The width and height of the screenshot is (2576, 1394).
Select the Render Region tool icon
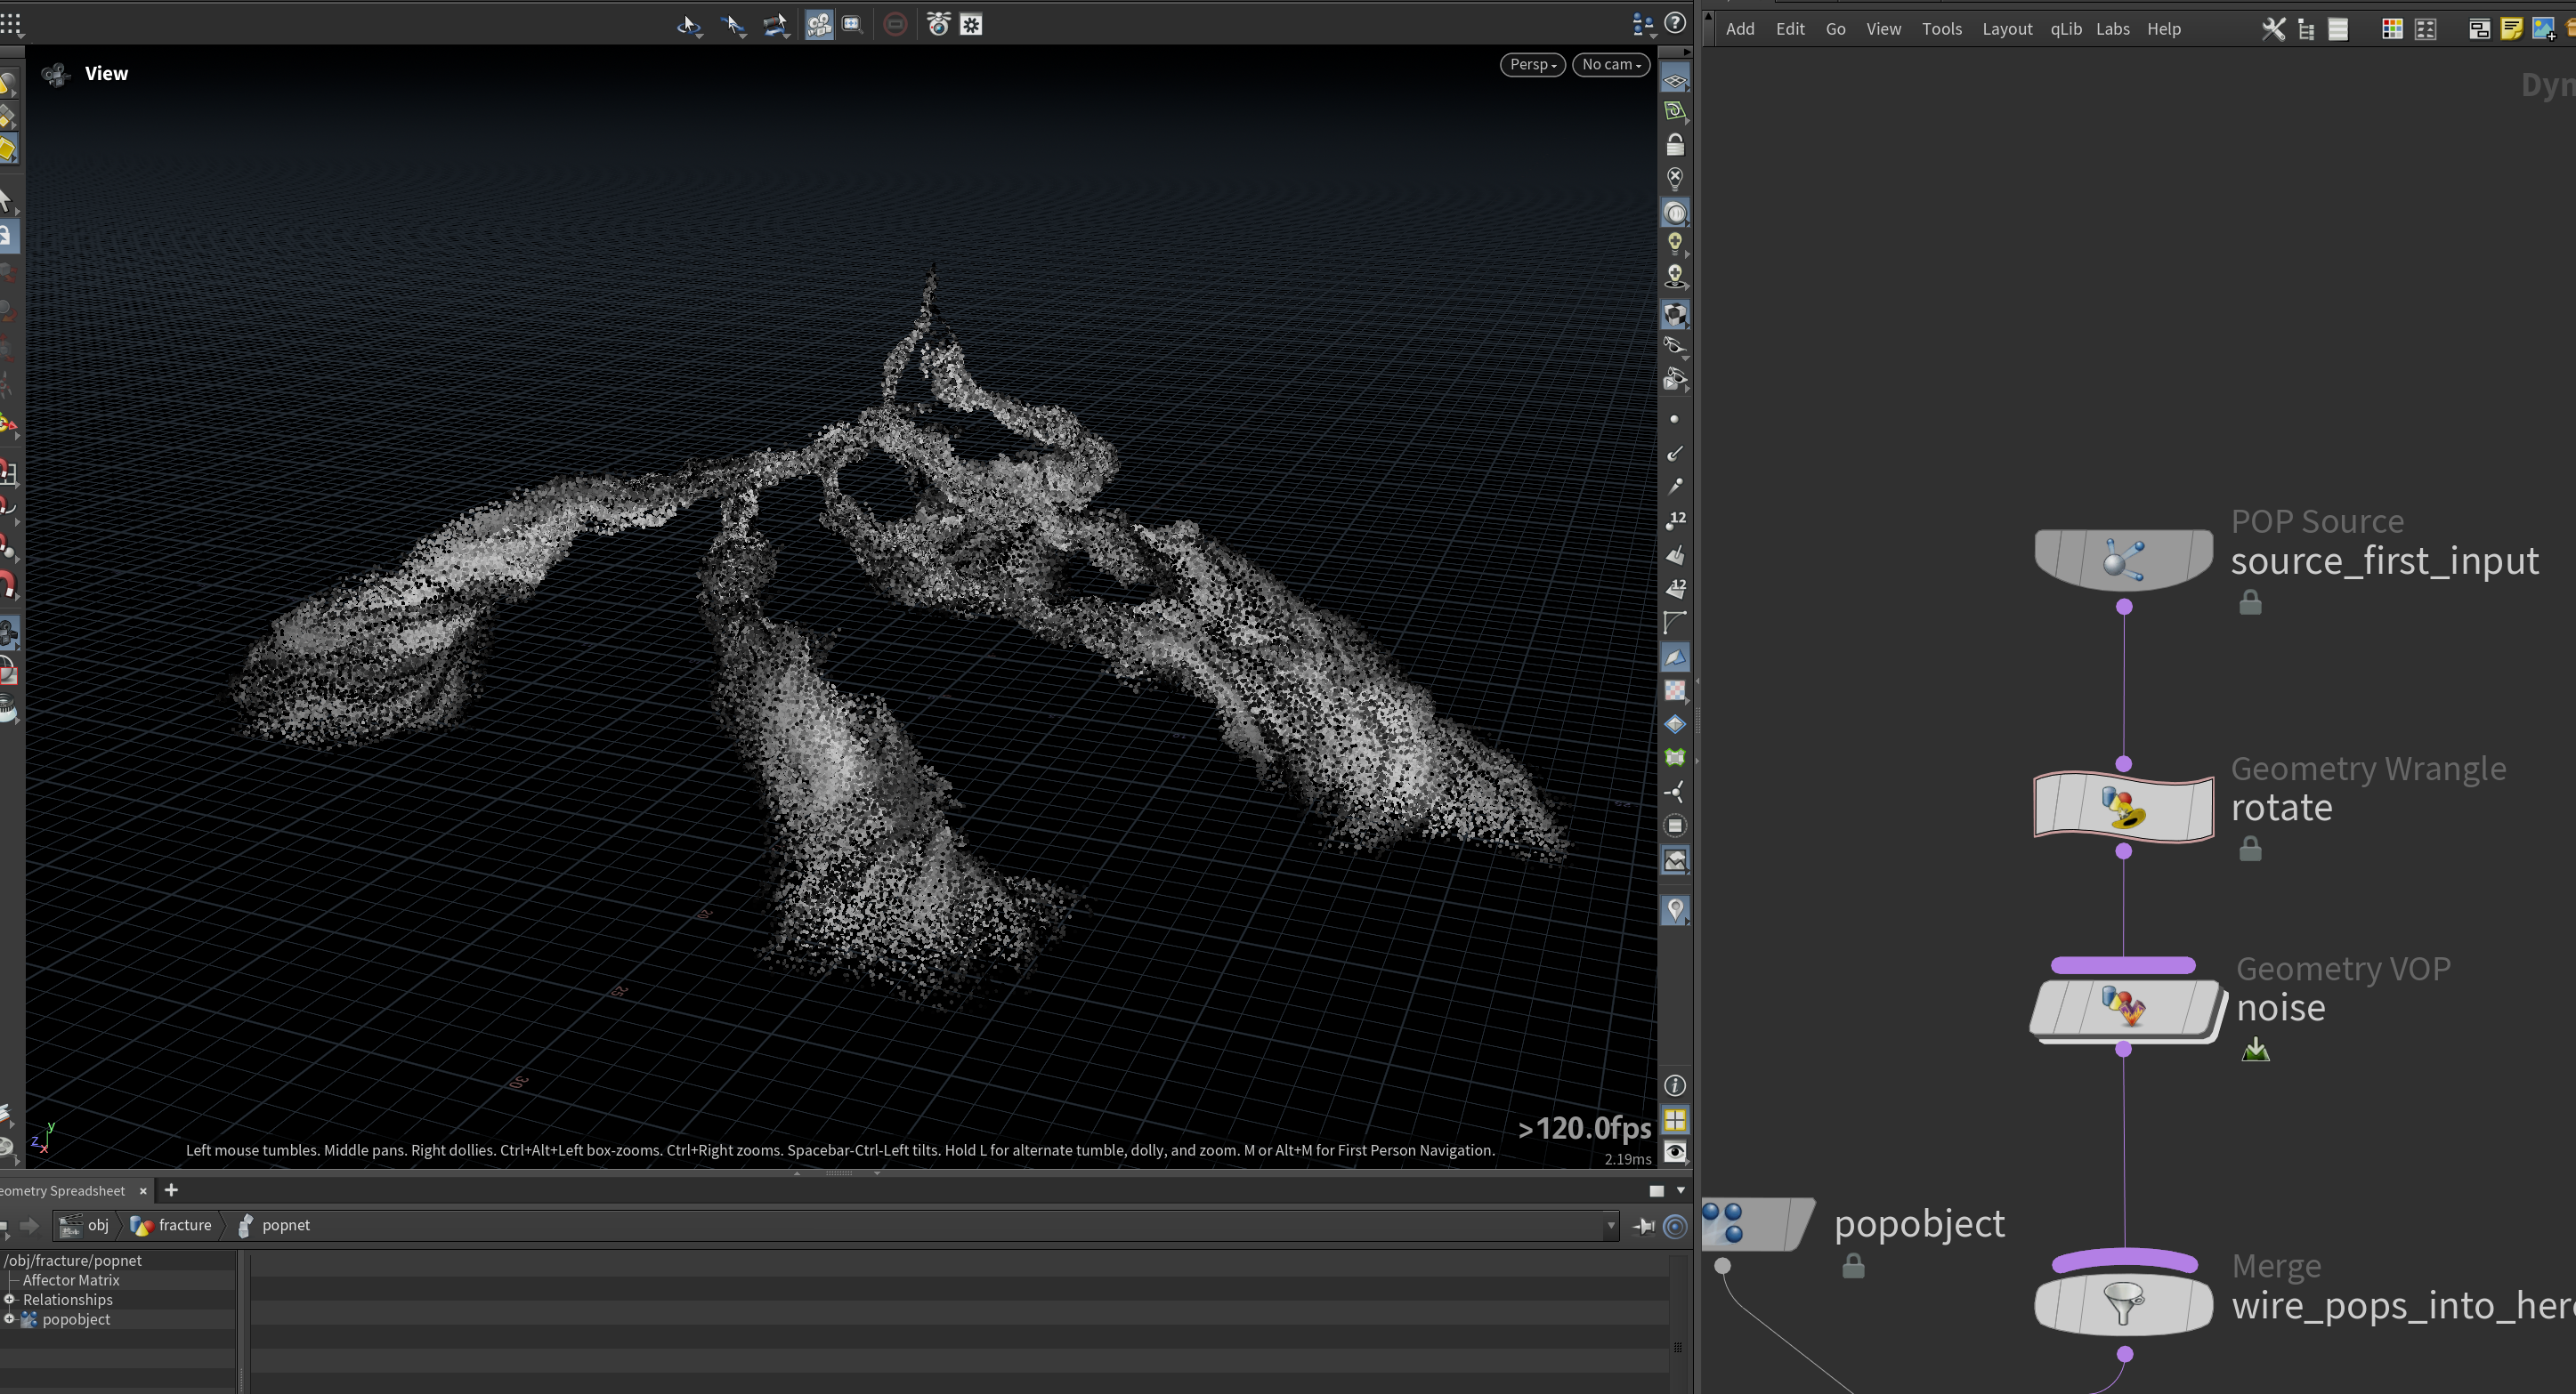[x=852, y=25]
